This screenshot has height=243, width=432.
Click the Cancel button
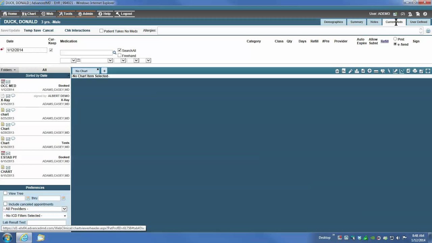click(x=48, y=30)
